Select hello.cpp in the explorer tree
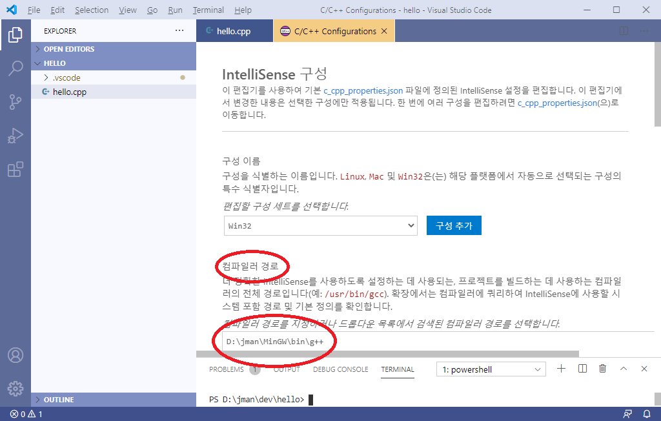661x421 pixels. pyautogui.click(x=114, y=92)
